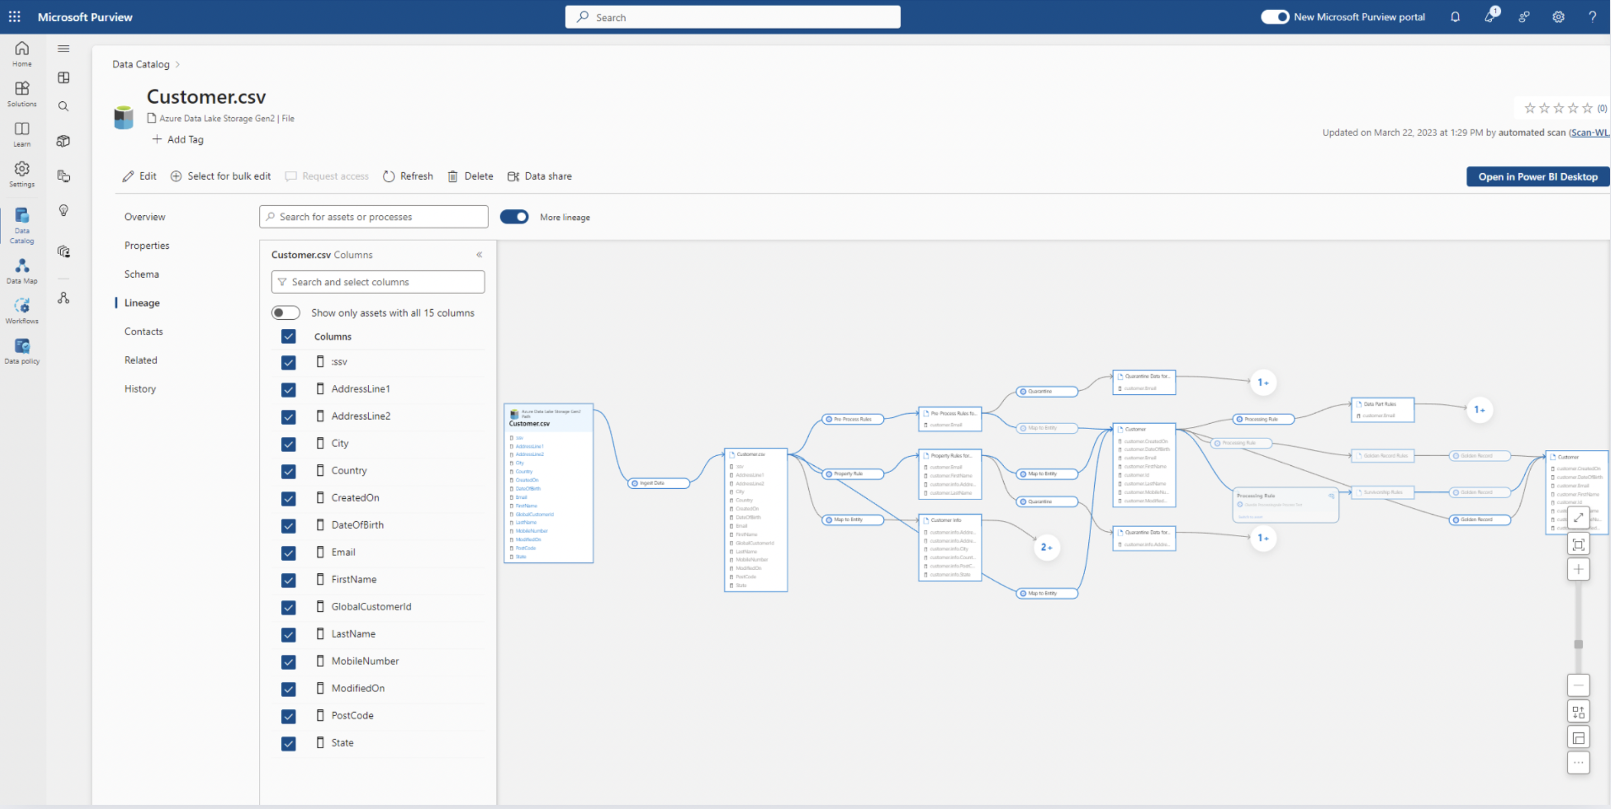The image size is (1611, 809).
Task: Open the Data Map solution
Action: (22, 270)
